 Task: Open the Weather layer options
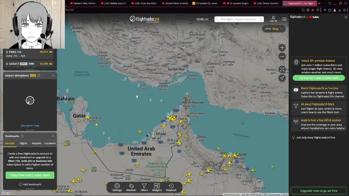pyautogui.click(x=131, y=187)
